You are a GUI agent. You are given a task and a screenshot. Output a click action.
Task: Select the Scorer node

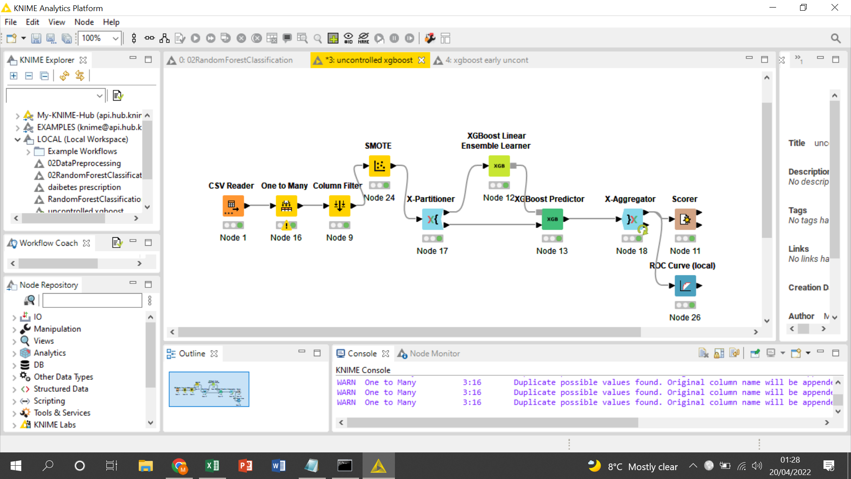(685, 219)
